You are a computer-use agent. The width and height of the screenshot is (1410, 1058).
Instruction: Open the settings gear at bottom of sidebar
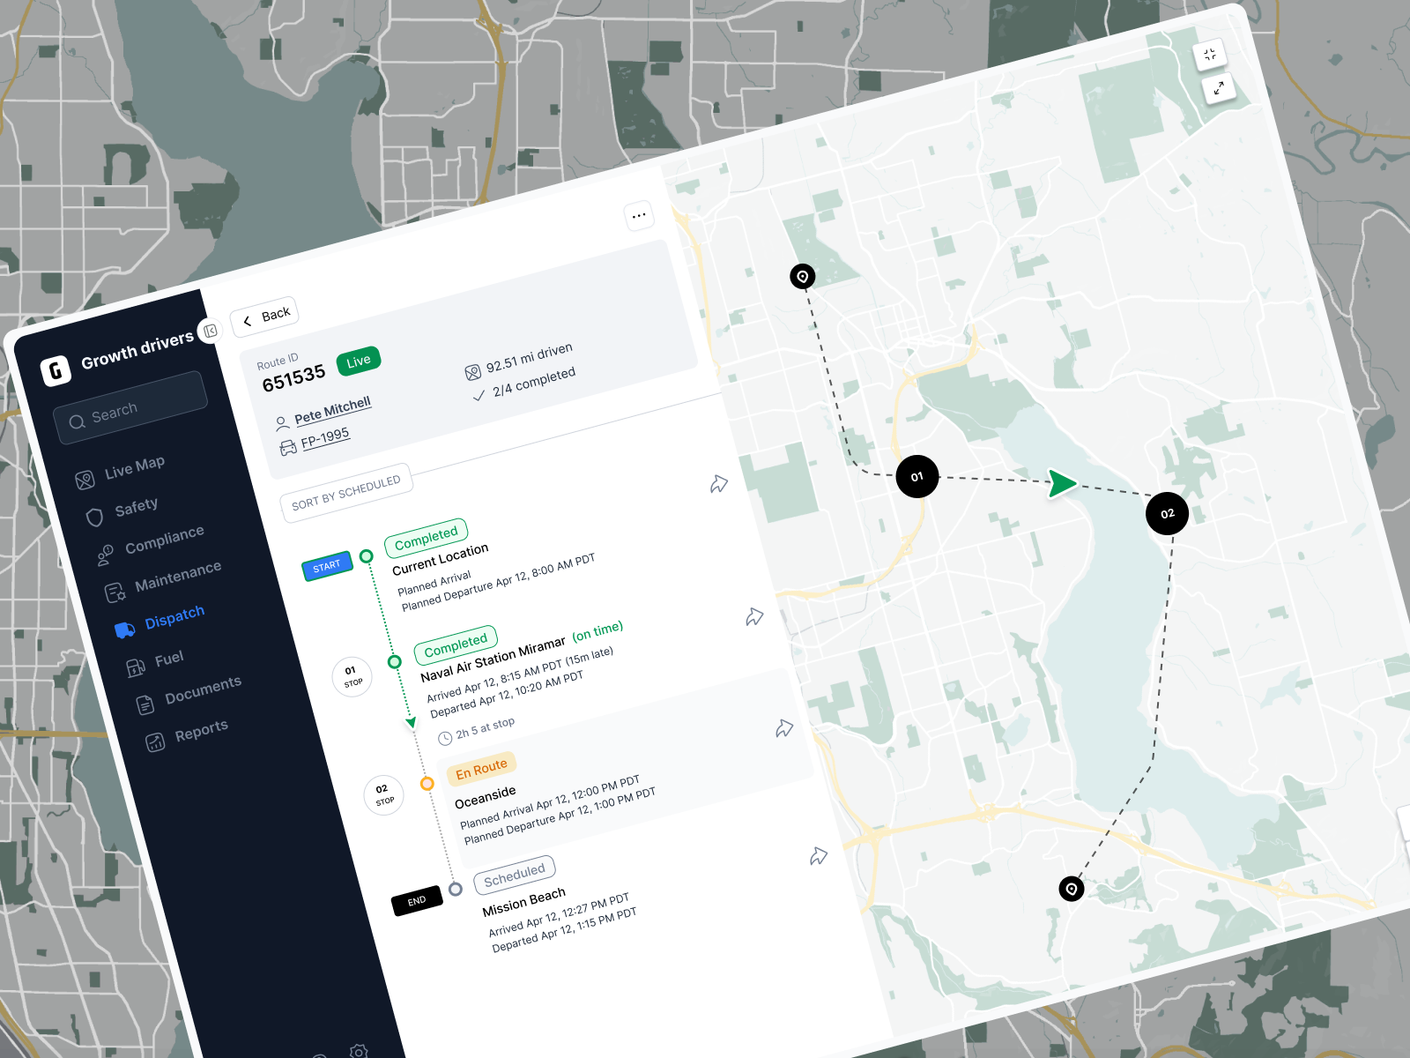pos(359,1051)
